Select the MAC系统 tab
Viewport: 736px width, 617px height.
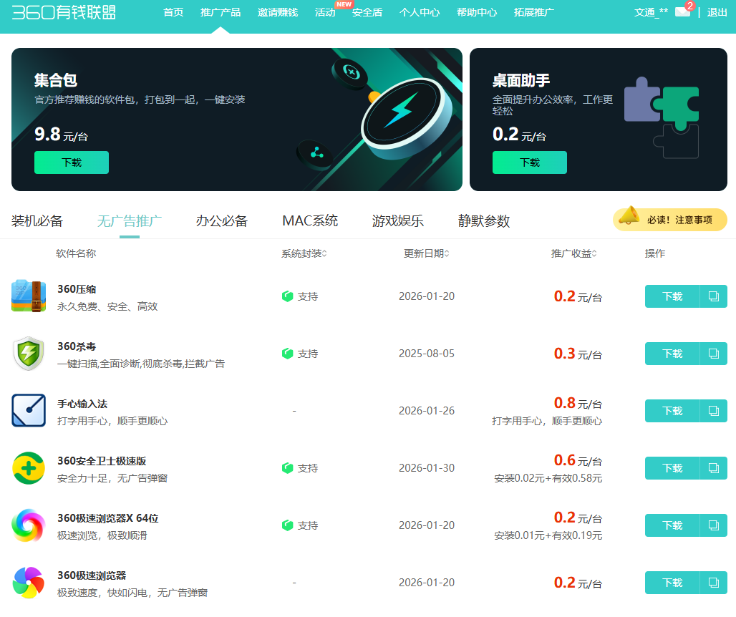(x=310, y=220)
